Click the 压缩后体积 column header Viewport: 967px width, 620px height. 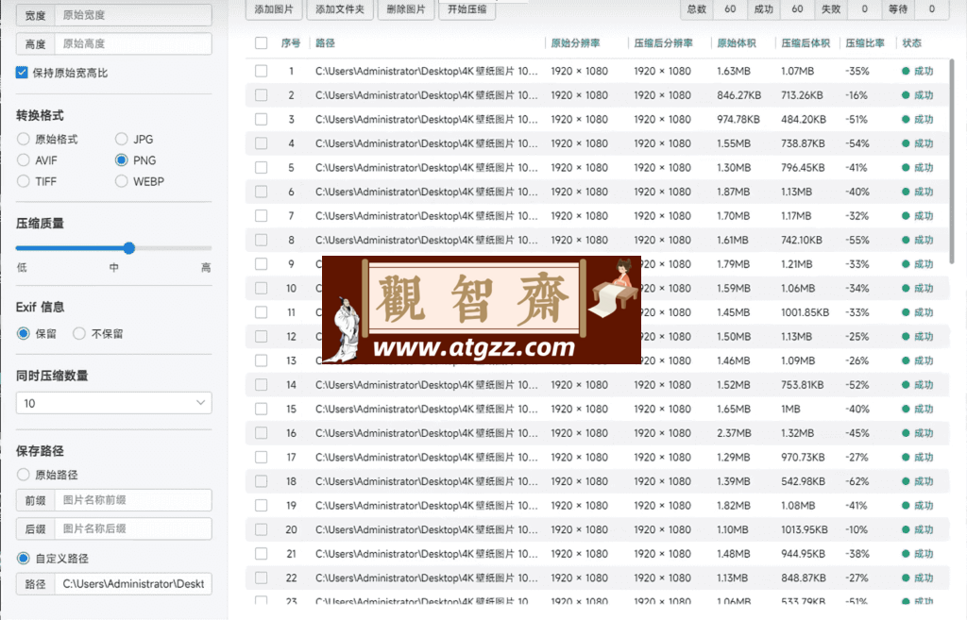806,43
